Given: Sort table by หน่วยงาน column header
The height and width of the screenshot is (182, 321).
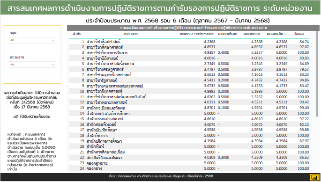Looking at the screenshot, I should [x=131, y=34].
